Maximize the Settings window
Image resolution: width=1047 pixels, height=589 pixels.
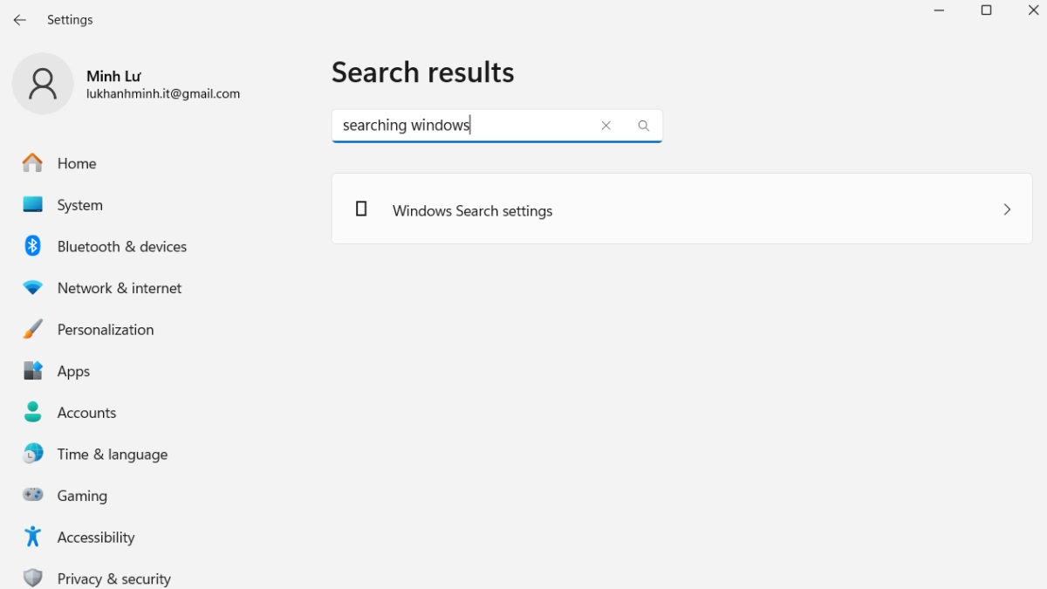click(x=986, y=10)
